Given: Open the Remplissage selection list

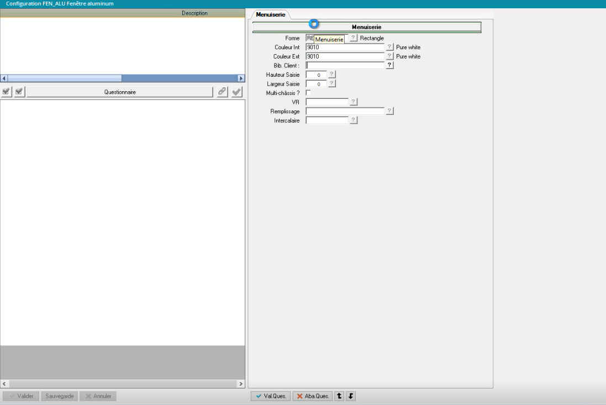Looking at the screenshot, I should tap(389, 111).
